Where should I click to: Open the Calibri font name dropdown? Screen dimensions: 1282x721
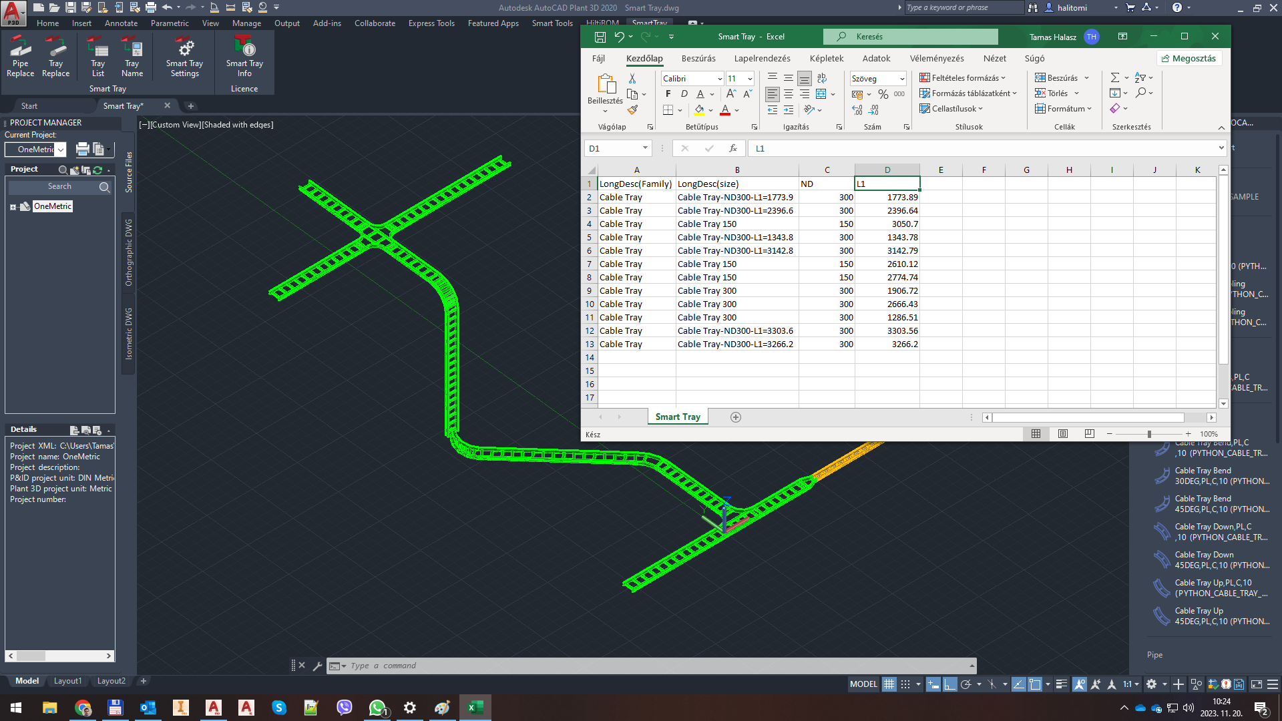(720, 79)
